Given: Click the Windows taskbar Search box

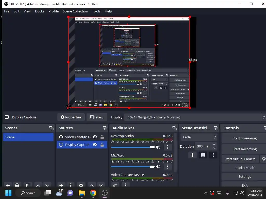Looking at the screenshot, I should point(28,193).
